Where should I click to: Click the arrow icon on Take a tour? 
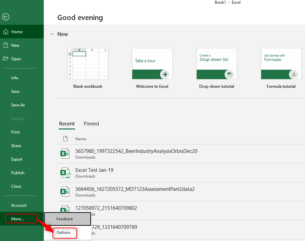165,74
